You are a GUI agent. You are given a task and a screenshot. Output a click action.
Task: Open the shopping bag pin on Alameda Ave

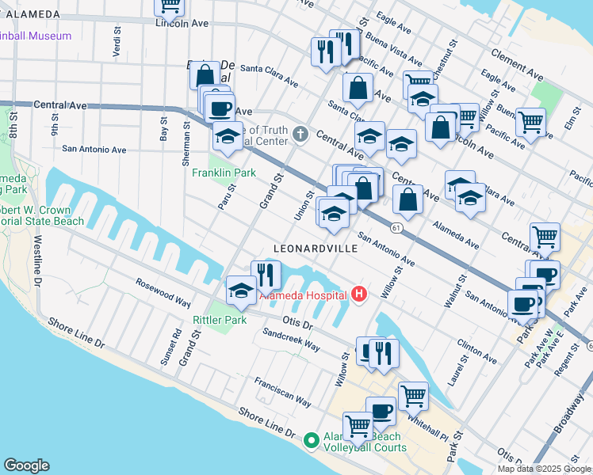click(x=407, y=200)
